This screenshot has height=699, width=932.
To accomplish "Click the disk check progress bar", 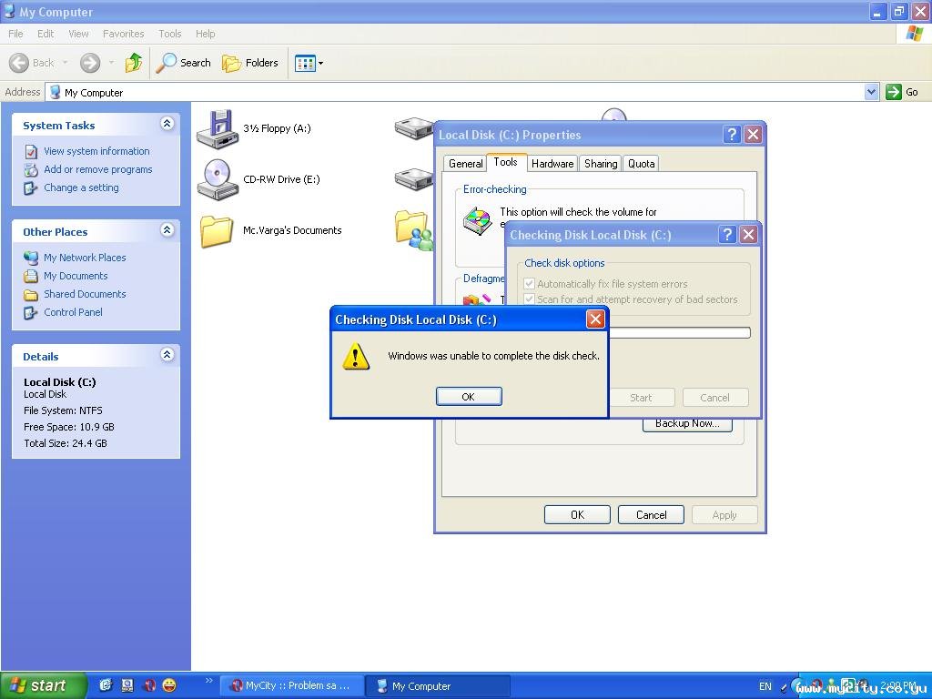I will click(x=679, y=333).
